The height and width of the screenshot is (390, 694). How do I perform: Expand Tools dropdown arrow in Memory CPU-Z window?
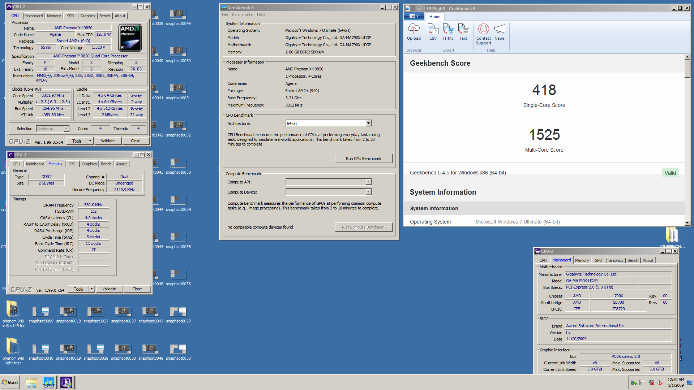(92, 289)
